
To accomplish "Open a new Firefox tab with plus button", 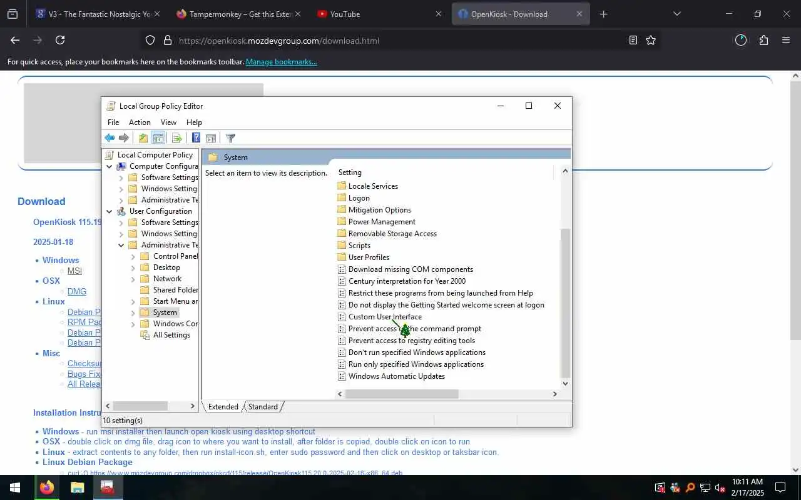I will (x=603, y=14).
